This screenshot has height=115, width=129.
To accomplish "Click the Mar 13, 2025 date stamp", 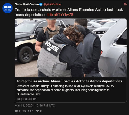I will pyautogui.click(x=23, y=106).
